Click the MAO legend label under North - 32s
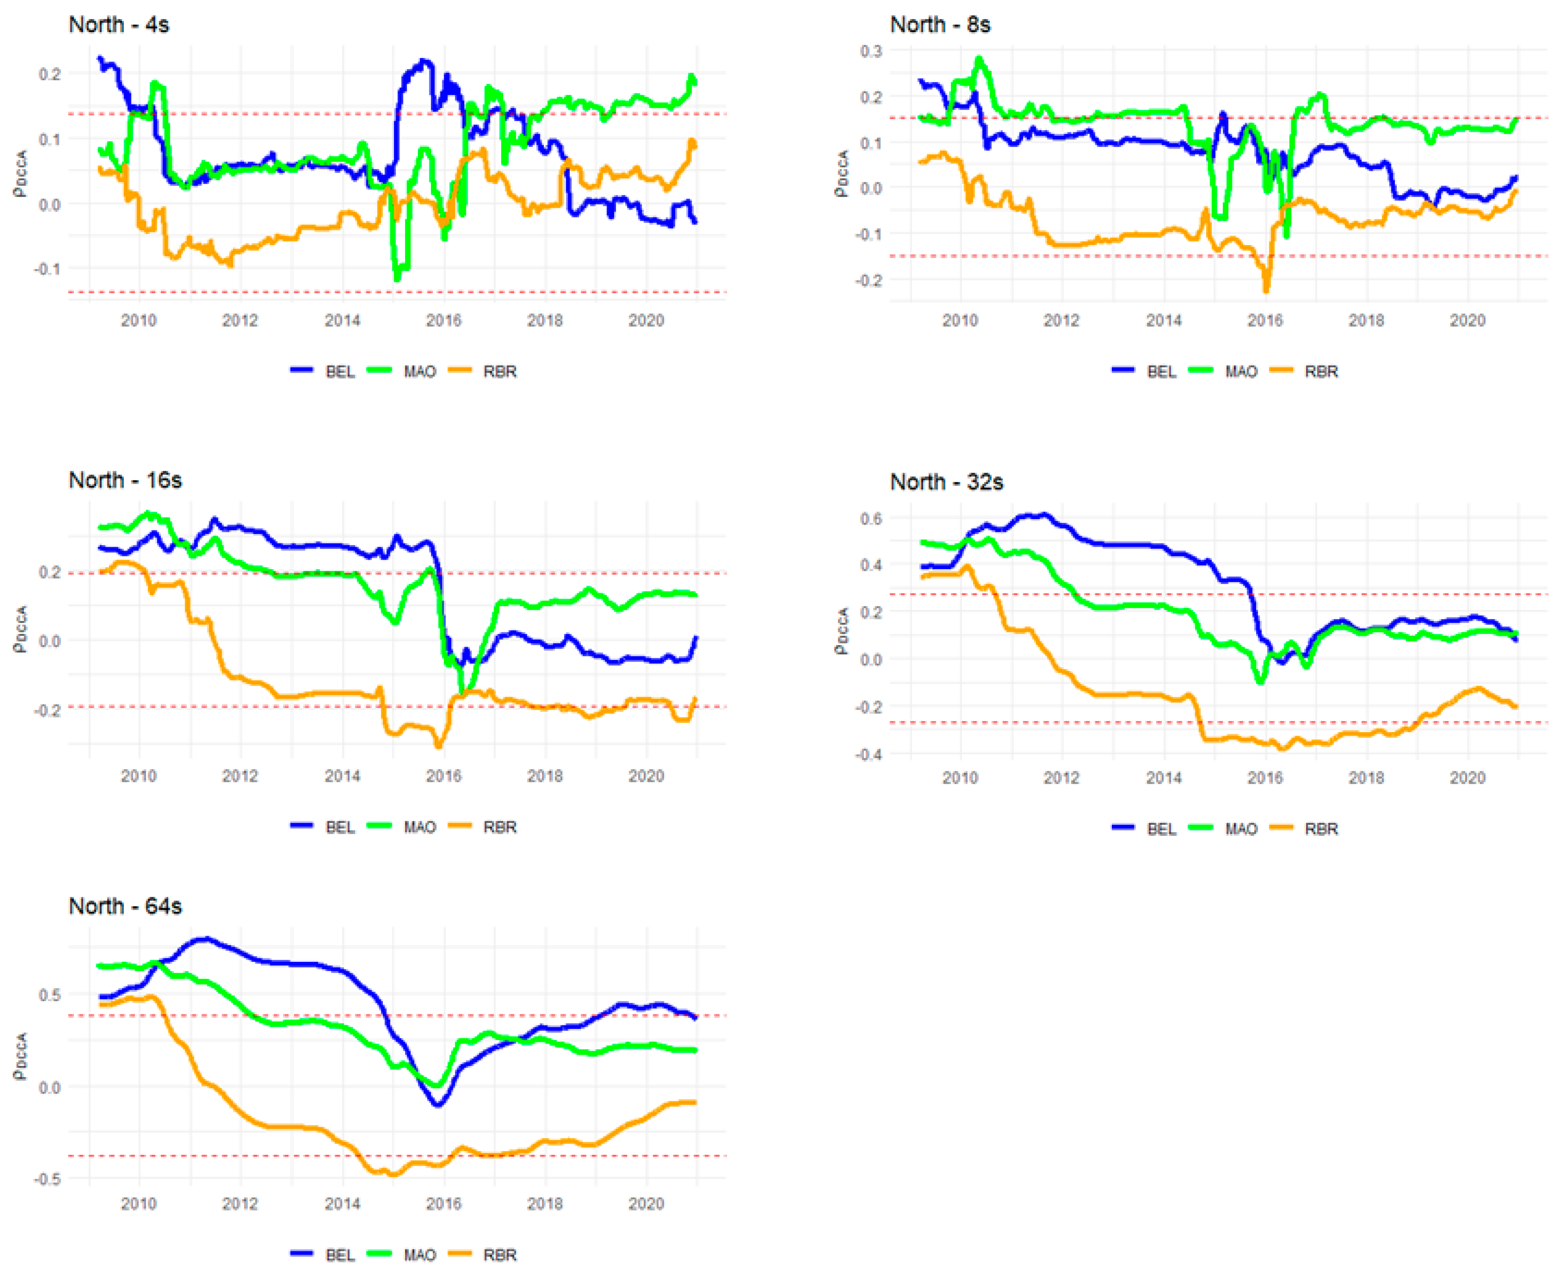Viewport: 1563px width, 1279px height. tap(1241, 829)
